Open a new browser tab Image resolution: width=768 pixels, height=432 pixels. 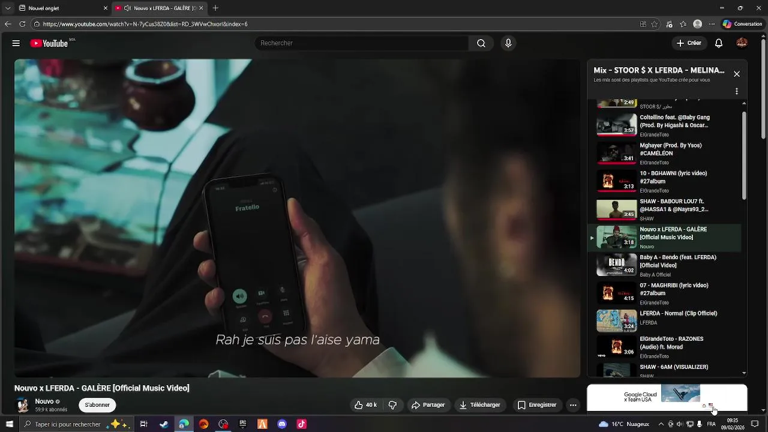tap(215, 8)
